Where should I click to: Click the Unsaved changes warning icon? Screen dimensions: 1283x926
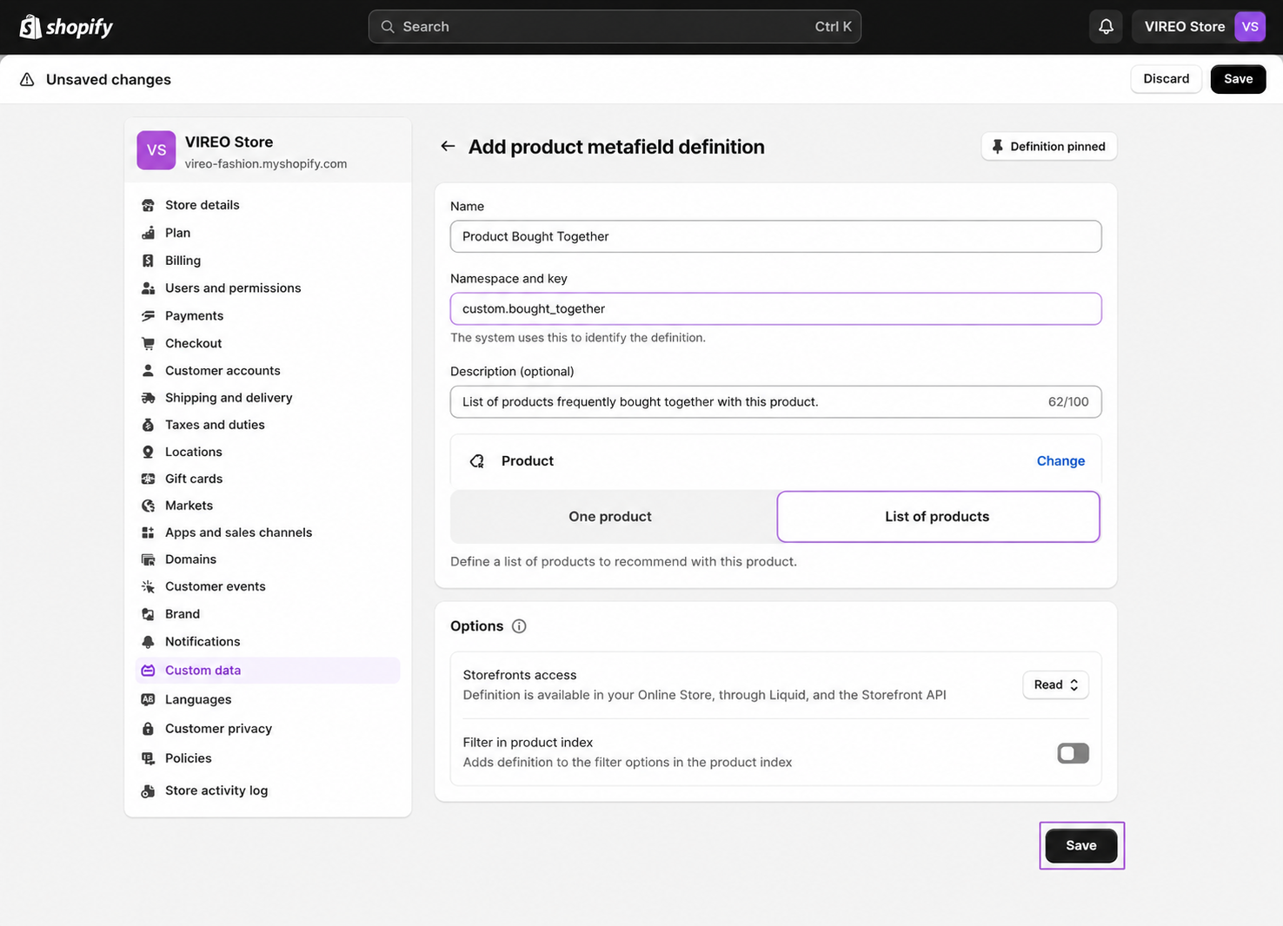(28, 79)
